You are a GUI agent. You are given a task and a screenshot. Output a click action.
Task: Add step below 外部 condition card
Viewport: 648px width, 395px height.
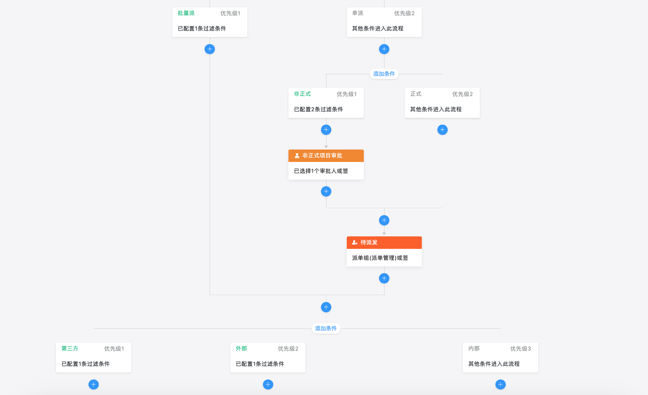(268, 384)
